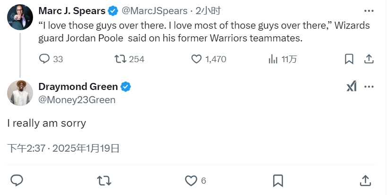387x195 pixels.
Task: Bookmark Marc J. Spears' tweet
Action: [x=349, y=59]
